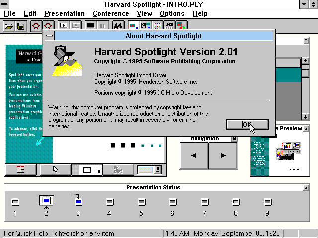Toggle the keyboard-style layout view icon
Screen dimensions: 318x238
pos(169,26)
